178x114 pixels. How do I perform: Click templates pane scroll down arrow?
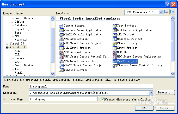172,74
